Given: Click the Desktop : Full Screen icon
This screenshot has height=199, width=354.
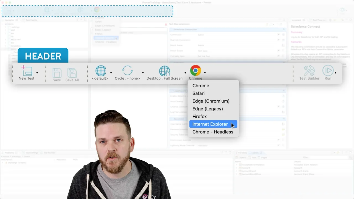Looking at the screenshot, I should 165,71.
